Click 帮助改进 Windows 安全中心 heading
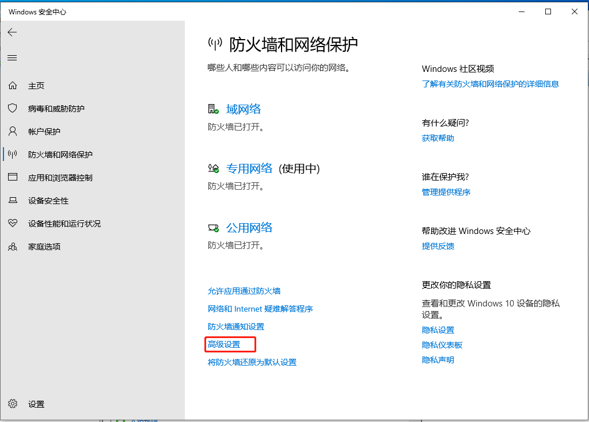Screen dimensions: 589x422 476,231
